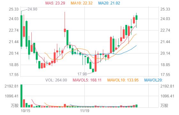179x115 pixels.
Task: Click the 11/19 date axis label
Action: point(85,111)
